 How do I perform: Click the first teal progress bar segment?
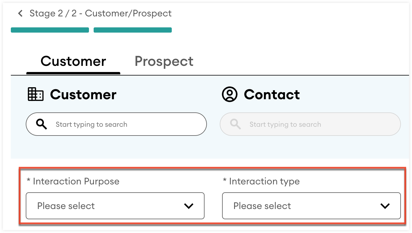50,30
